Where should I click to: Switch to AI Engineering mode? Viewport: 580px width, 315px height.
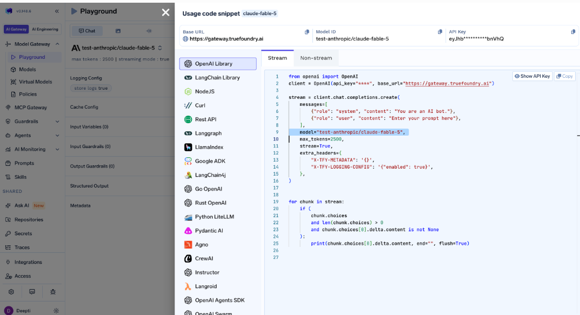click(45, 29)
